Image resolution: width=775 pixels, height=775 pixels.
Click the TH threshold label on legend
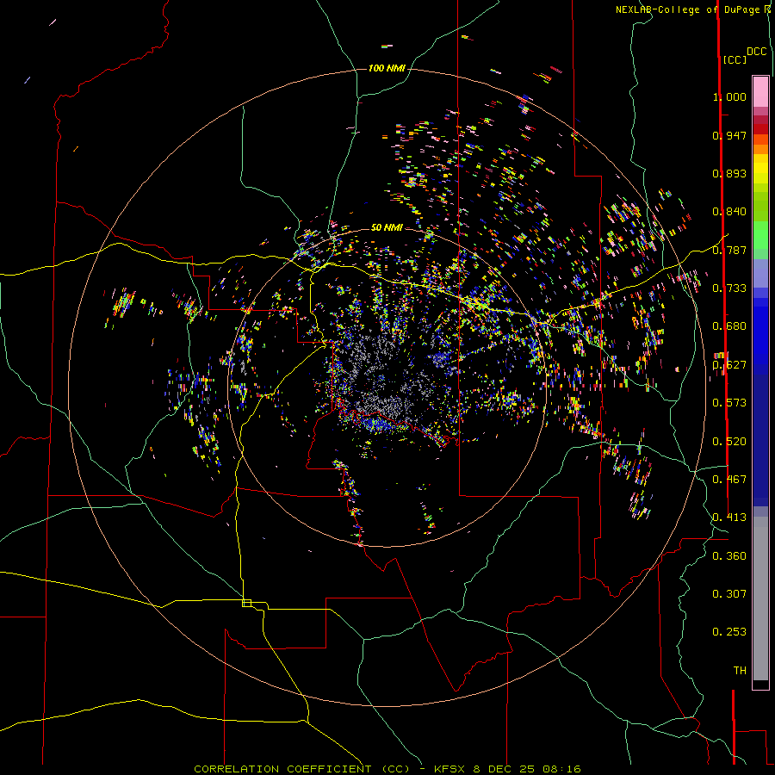point(740,671)
